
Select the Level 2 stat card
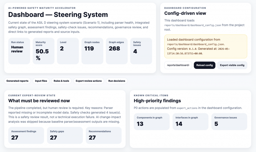pos(68,51)
